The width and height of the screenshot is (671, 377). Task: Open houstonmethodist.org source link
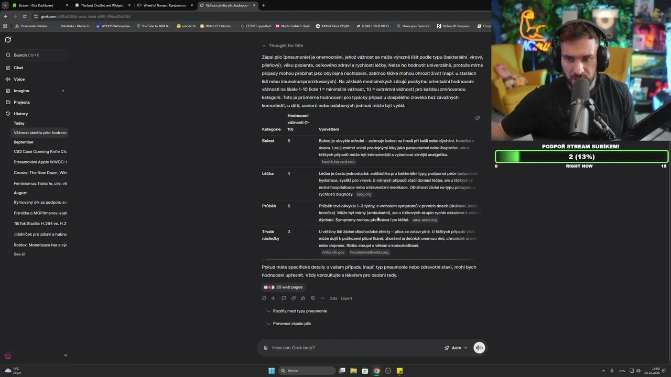pyautogui.click(x=369, y=252)
